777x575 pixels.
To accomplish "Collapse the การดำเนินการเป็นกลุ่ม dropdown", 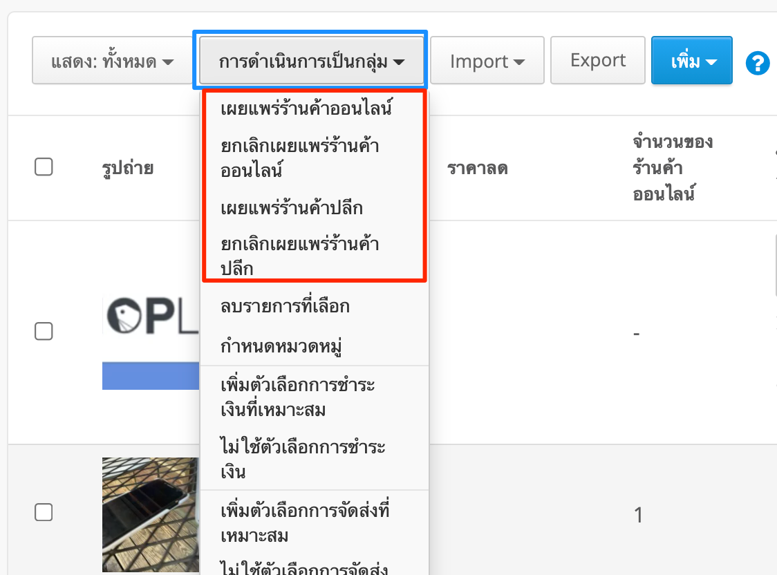I will tap(312, 60).
